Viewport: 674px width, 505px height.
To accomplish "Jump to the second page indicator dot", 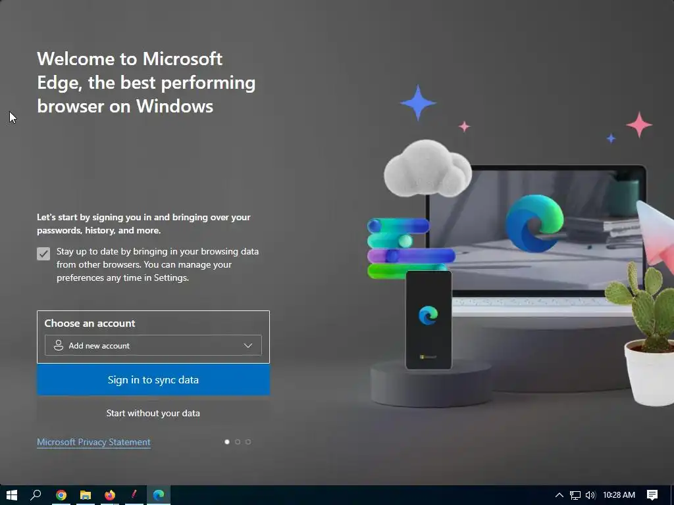I will coord(238,442).
